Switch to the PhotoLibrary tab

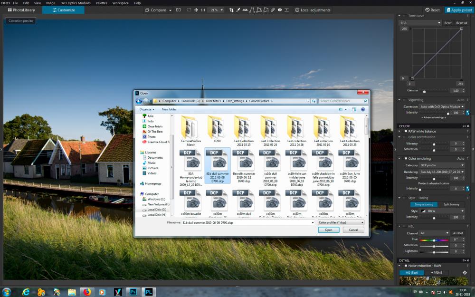coord(21,10)
